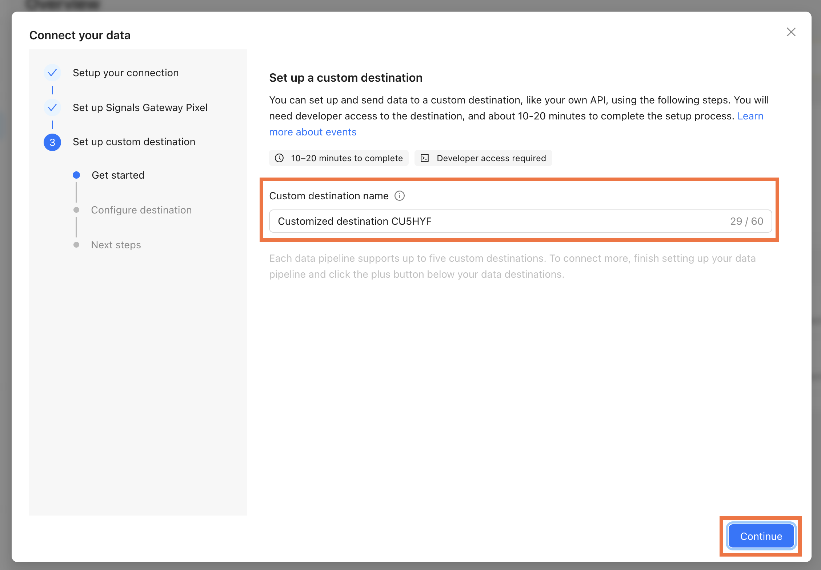Click the info icon beside Custom destination name
Image resolution: width=821 pixels, height=570 pixels.
(x=400, y=196)
